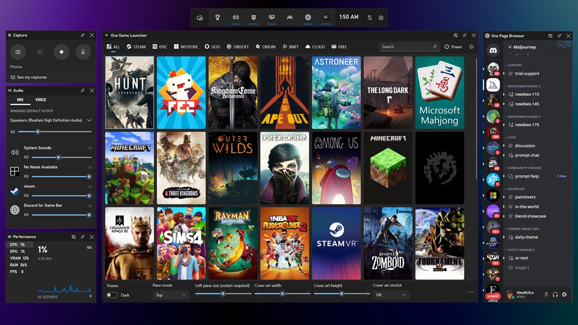Start recording with the dot button
Viewport: 578px width, 325px height.
(x=61, y=52)
